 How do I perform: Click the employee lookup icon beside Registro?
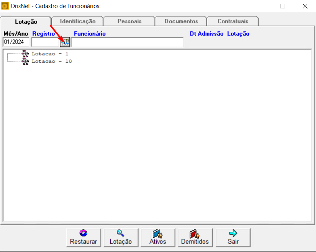[x=65, y=42]
